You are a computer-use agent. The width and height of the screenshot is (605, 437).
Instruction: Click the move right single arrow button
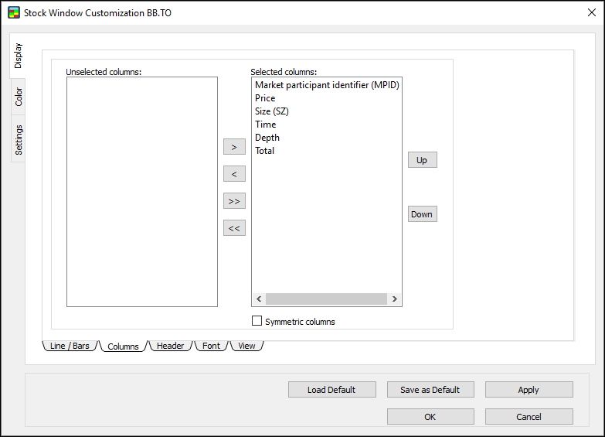234,147
